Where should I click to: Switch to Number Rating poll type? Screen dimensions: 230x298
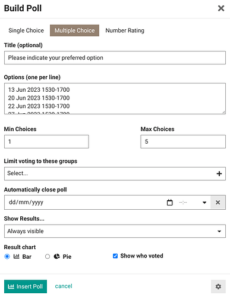pos(125,30)
